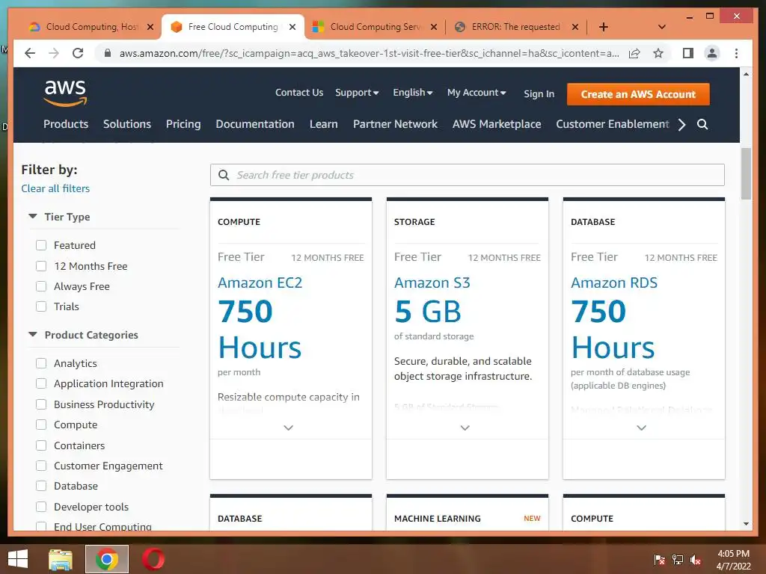Close the Free Cloud Computing tab
766x574 pixels.
(292, 27)
